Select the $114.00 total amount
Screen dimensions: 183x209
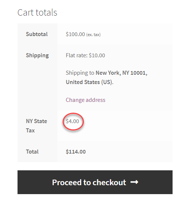click(76, 152)
